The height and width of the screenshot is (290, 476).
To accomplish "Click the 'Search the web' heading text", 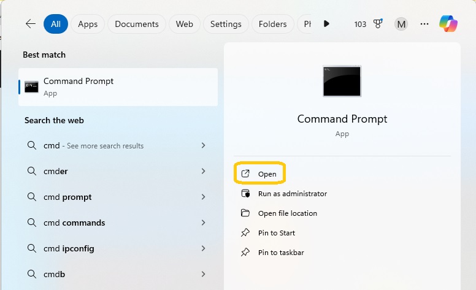I will (x=54, y=120).
